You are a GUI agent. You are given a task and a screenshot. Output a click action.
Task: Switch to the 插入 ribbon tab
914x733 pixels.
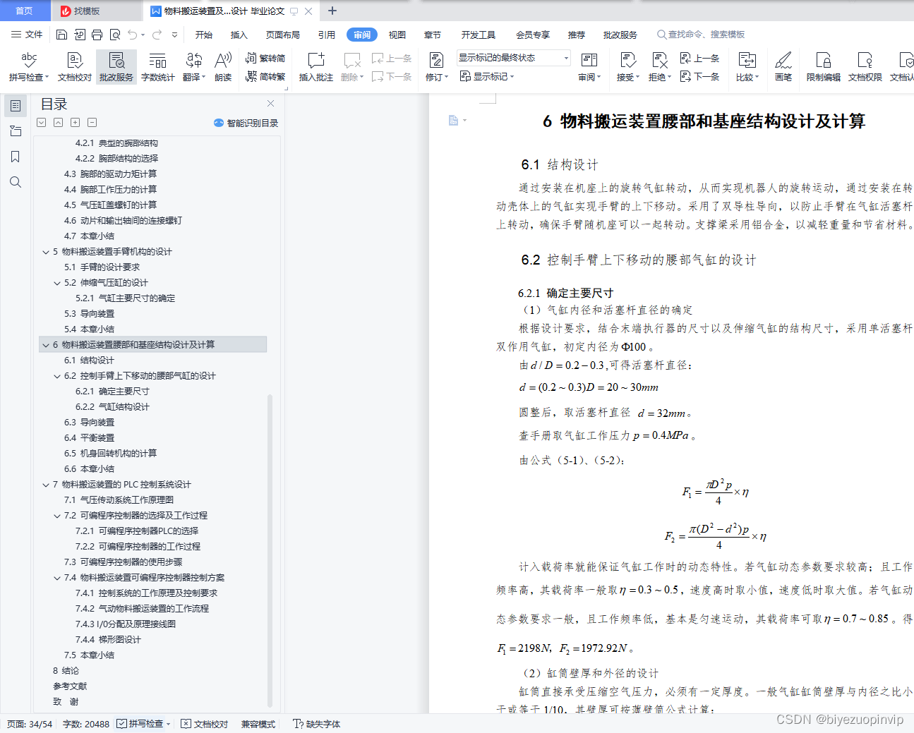click(x=239, y=35)
